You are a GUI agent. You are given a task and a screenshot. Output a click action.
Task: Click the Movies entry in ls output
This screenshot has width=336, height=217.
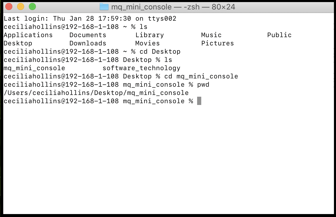pyautogui.click(x=147, y=43)
